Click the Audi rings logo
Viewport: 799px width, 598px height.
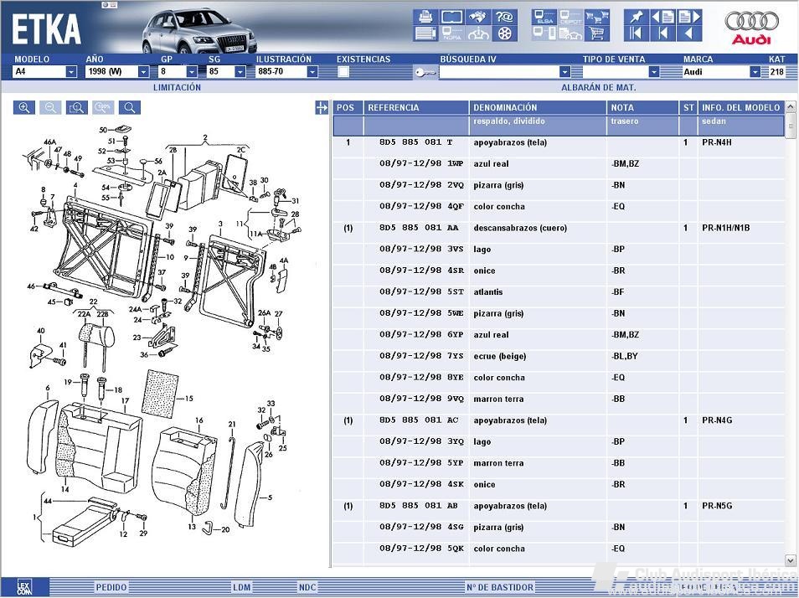751,27
